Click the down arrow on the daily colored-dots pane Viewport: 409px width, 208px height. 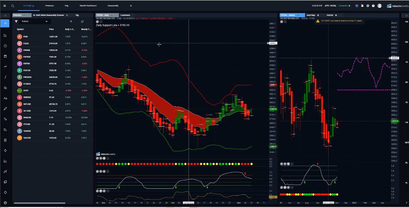pos(101,158)
